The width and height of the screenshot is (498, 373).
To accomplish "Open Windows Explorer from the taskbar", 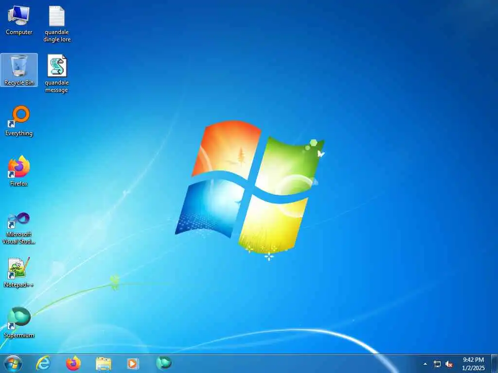I will tap(104, 363).
